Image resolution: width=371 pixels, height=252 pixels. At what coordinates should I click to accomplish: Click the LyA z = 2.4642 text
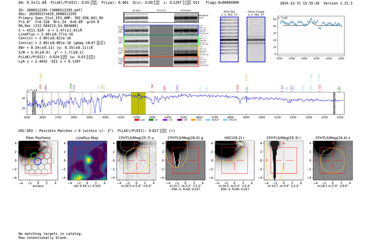(33, 61)
